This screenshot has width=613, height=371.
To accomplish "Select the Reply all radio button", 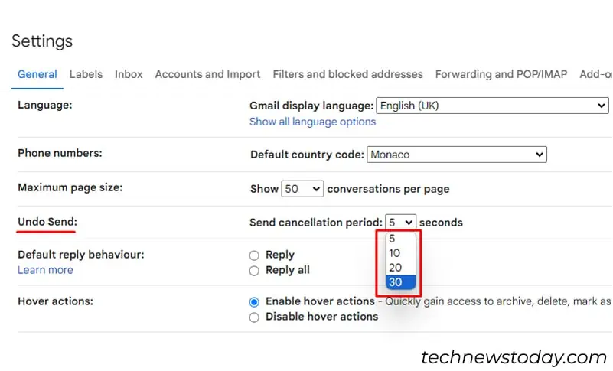I will coord(254,271).
